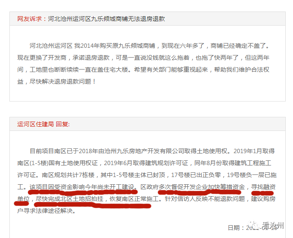Image resolution: width=293 pixels, height=238 pixels.
Task: Click the reply line starting with 目前项目南区已于2018年
Action: [152, 151]
